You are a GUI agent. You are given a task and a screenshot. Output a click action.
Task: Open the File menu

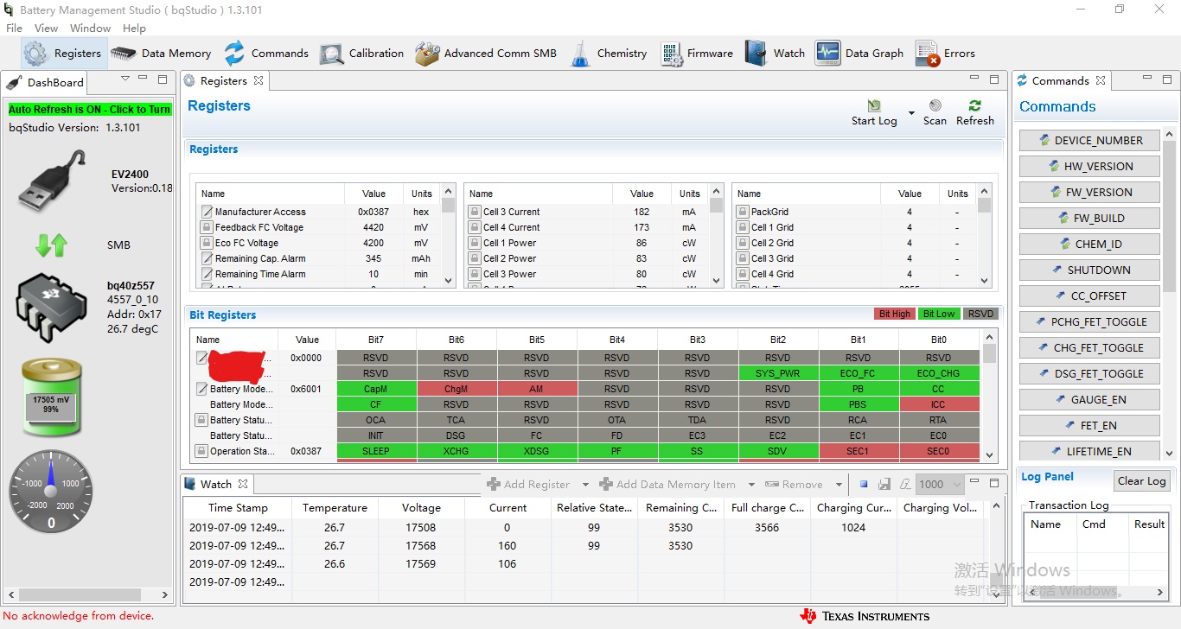pos(14,28)
